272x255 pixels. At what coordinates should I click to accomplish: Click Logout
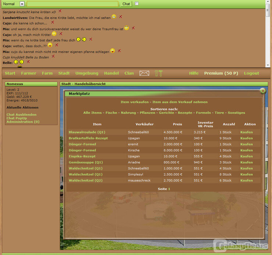pyautogui.click(x=251, y=73)
